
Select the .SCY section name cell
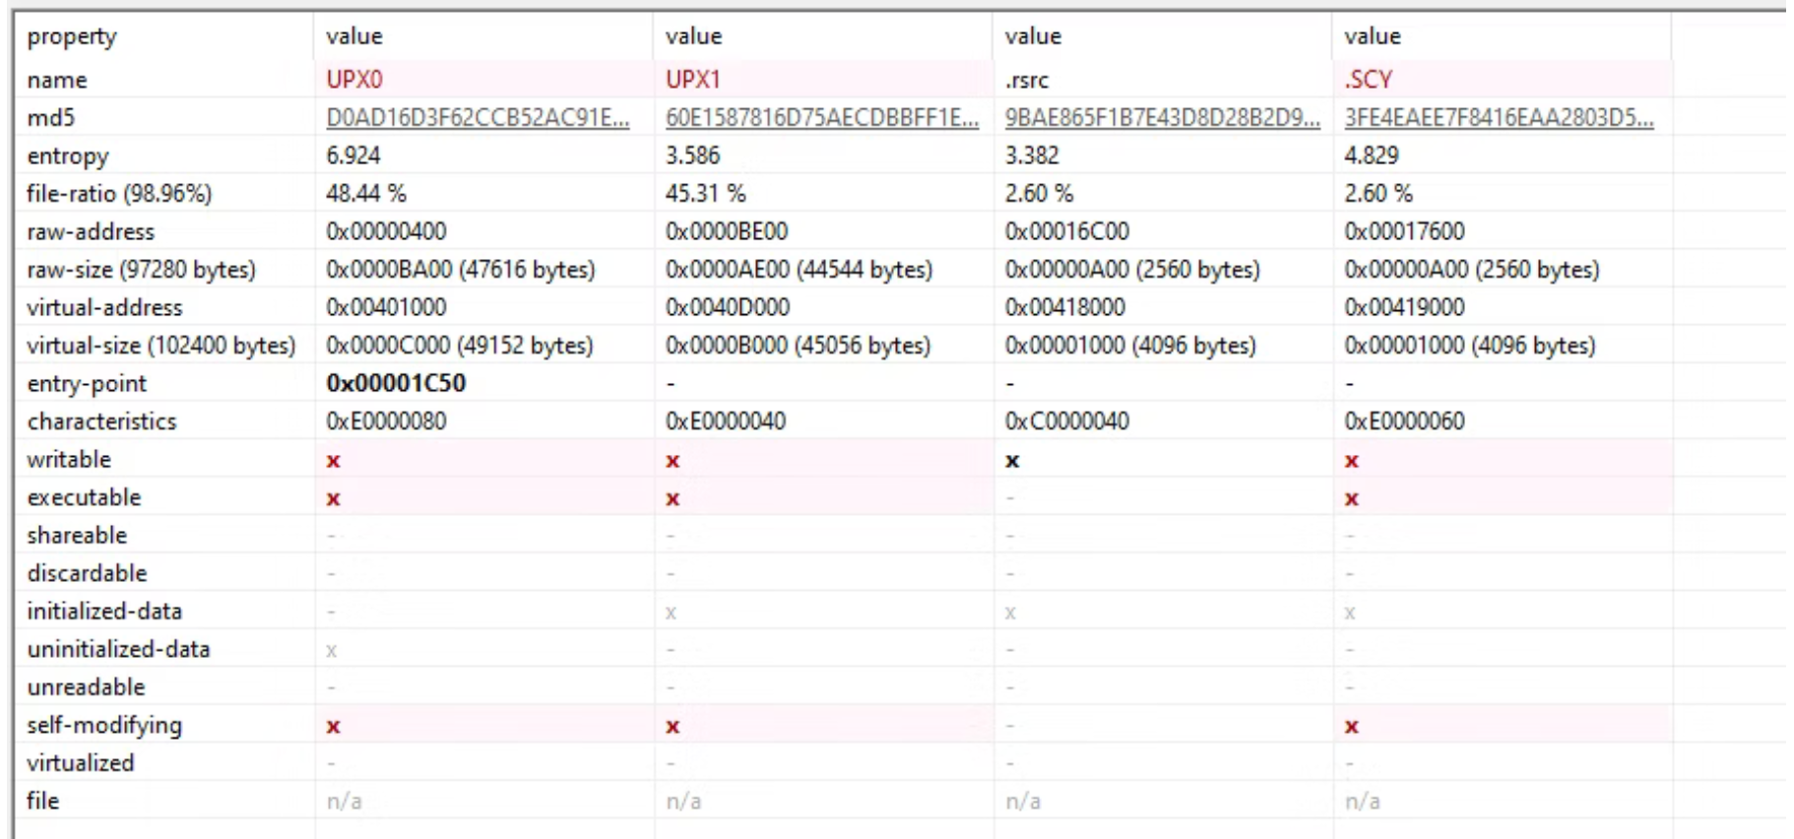coord(1369,80)
